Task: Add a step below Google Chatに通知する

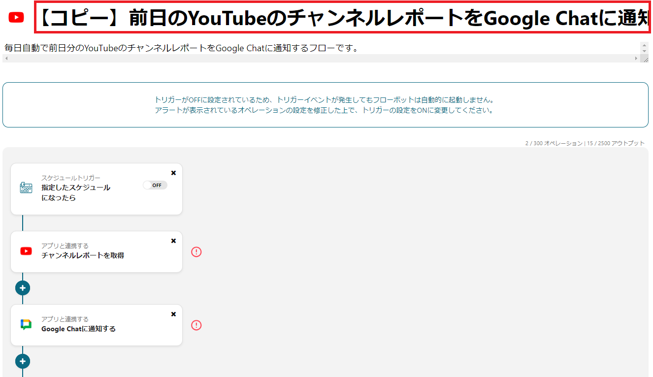Action: (x=23, y=362)
